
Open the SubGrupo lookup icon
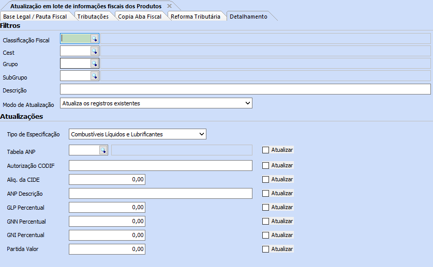pos(95,75)
